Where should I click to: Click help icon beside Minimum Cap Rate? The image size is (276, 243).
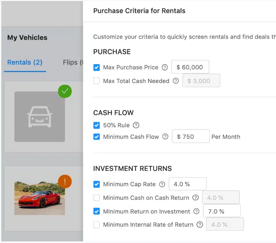click(162, 184)
